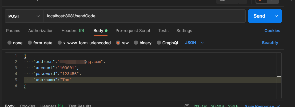Click the "password" key on line 4
This screenshot has height=107, width=295.
pyautogui.click(x=45, y=74)
